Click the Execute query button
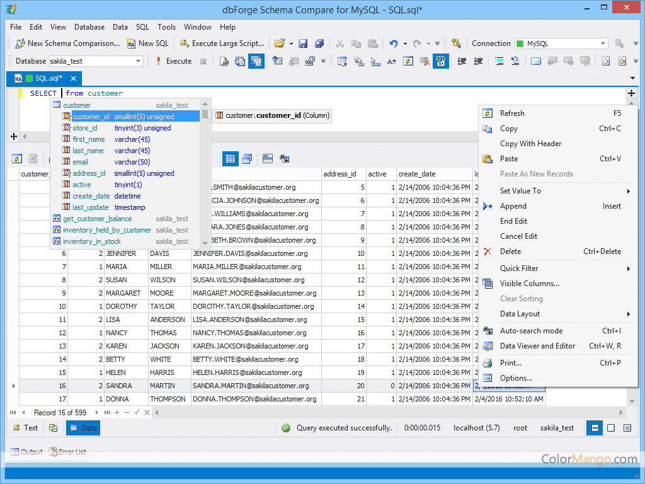645x484 pixels. tap(174, 60)
